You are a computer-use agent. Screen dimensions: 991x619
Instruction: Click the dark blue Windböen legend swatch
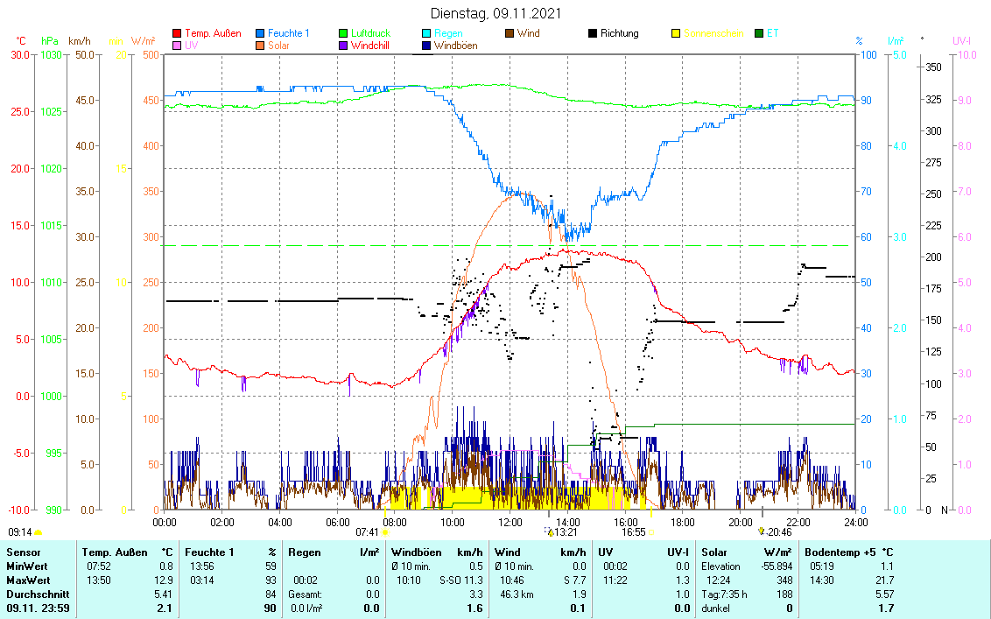tap(426, 46)
